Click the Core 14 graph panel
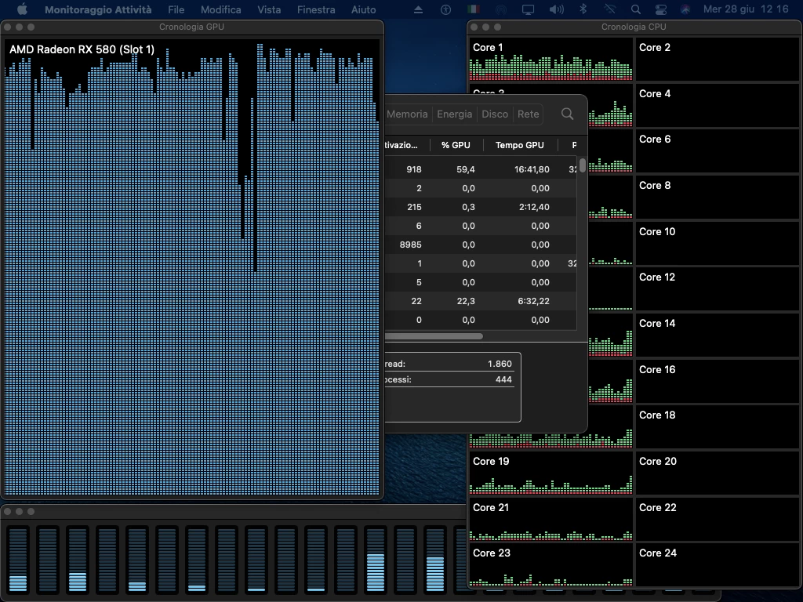The image size is (803, 602). pyautogui.click(x=717, y=335)
